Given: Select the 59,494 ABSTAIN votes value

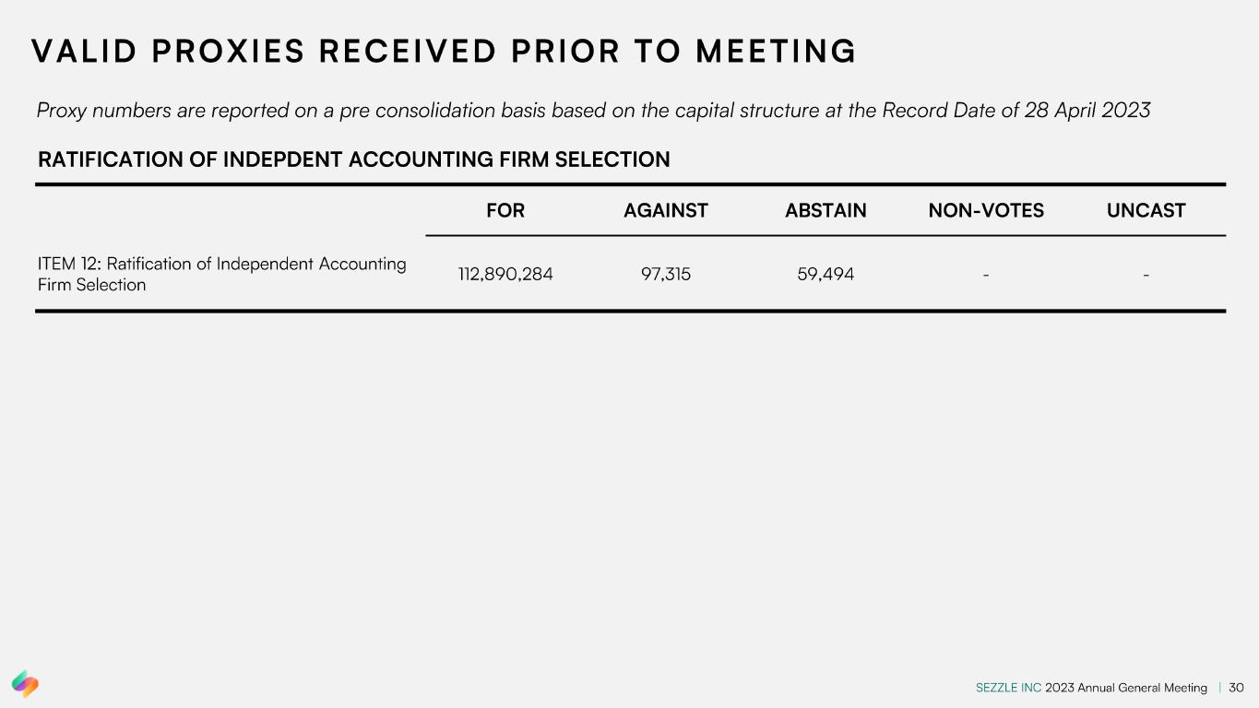Looking at the screenshot, I should tap(825, 274).
